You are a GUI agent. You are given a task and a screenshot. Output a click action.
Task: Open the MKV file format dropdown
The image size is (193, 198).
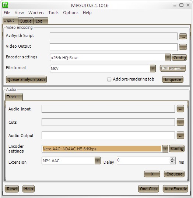pyautogui.click(x=153, y=69)
